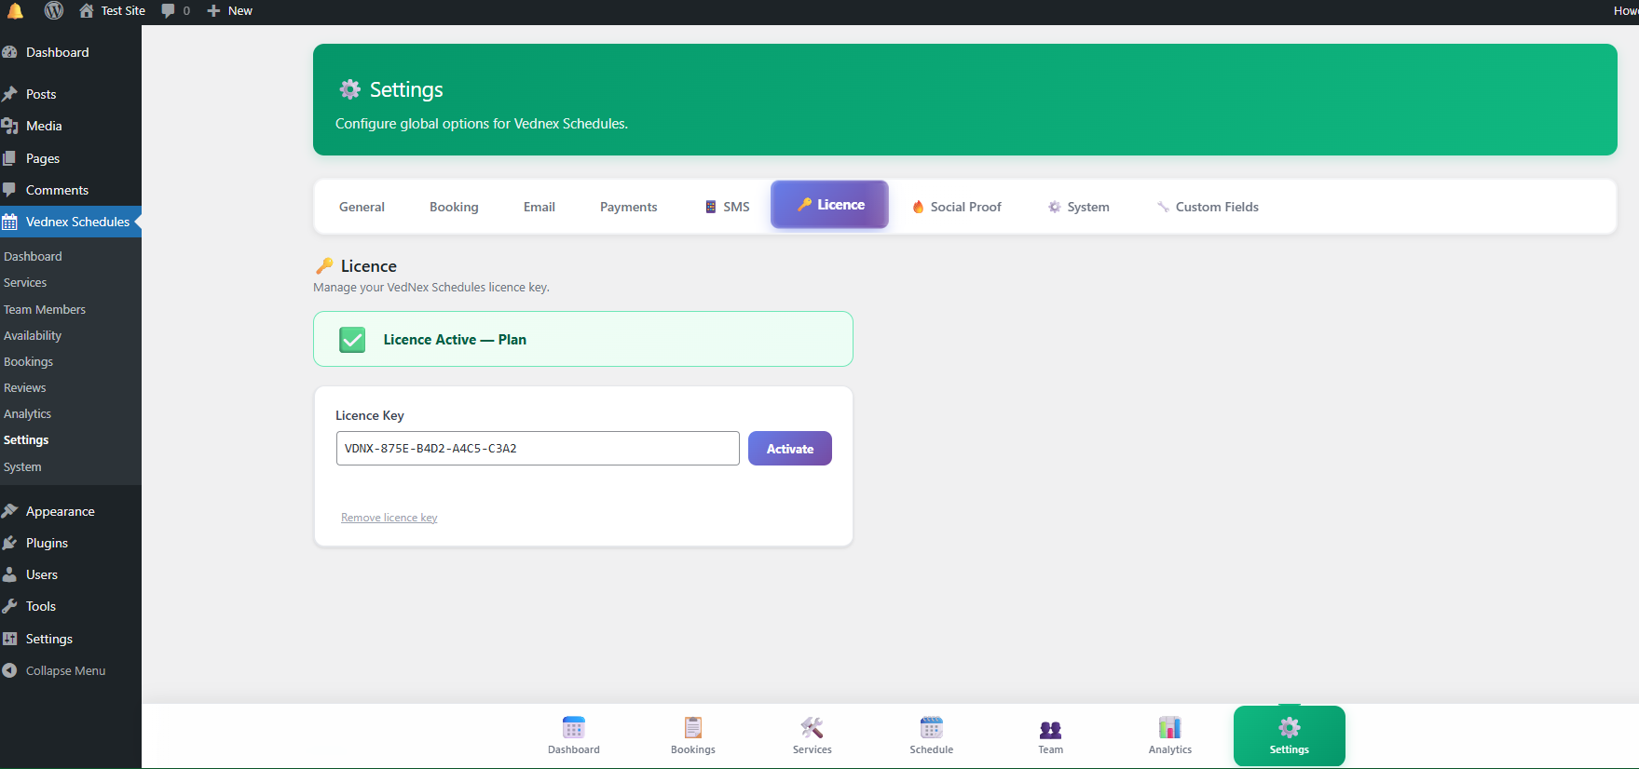Open Appearance brush icon in sidebar
Image resolution: width=1639 pixels, height=769 pixels.
(9, 511)
